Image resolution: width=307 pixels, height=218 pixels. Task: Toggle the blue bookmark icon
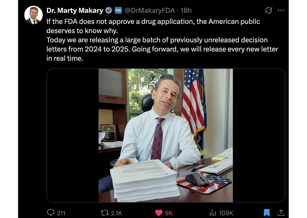(x=267, y=213)
